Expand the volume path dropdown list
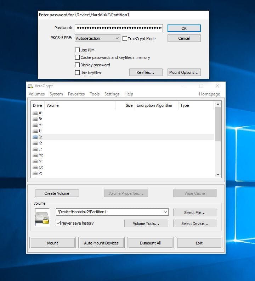This screenshot has height=281, width=255. point(165,212)
